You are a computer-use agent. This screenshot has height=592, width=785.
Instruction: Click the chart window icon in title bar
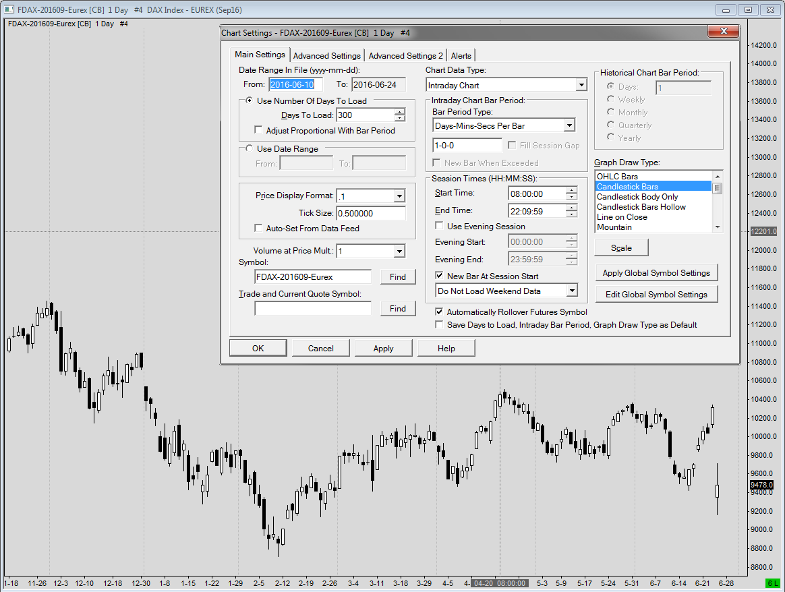(9, 9)
